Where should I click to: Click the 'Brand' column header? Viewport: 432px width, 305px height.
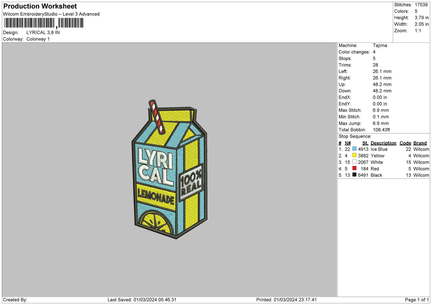click(420, 143)
